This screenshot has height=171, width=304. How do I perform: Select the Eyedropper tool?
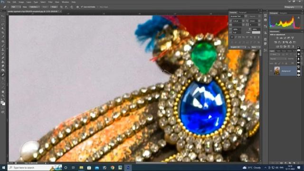click(3, 37)
